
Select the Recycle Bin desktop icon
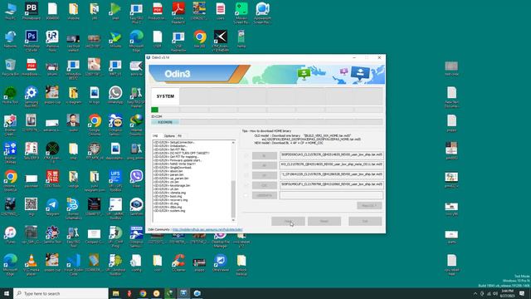[10, 67]
